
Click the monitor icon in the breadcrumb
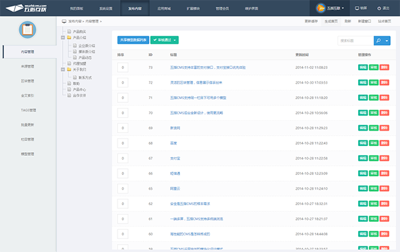click(x=65, y=21)
